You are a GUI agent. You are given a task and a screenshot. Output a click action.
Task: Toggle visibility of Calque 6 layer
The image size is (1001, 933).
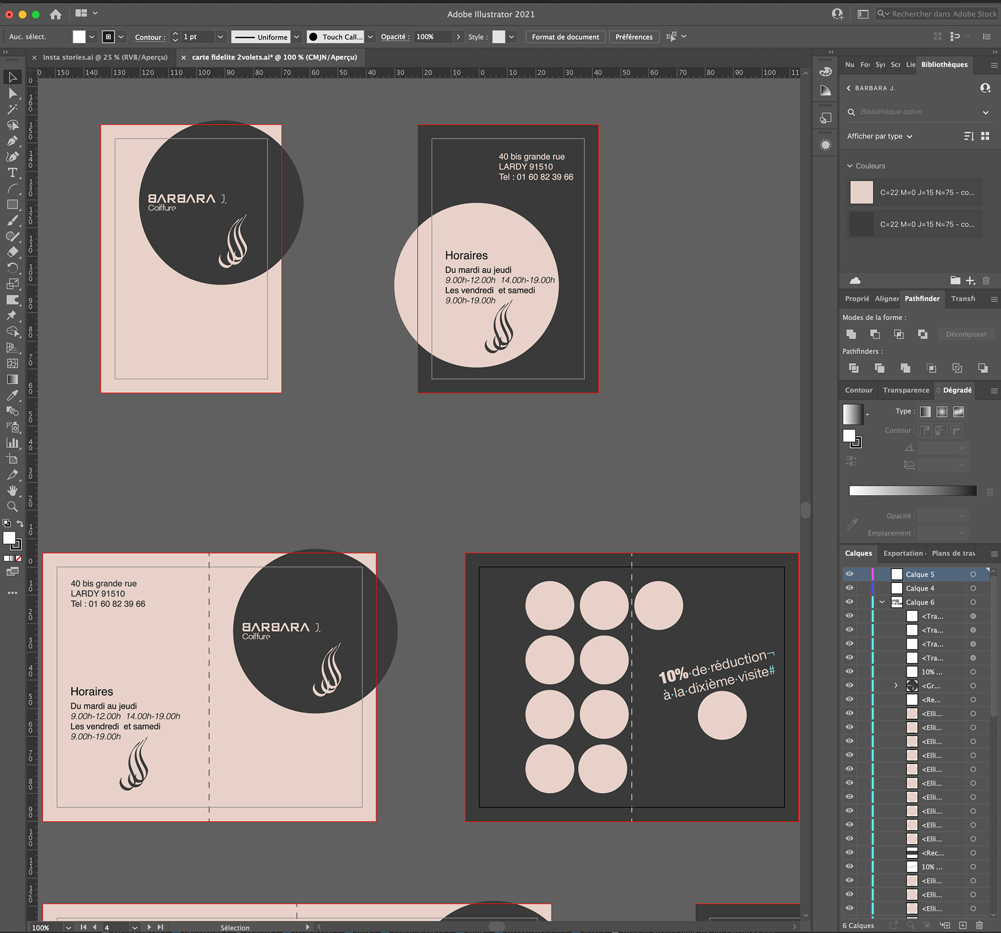pos(849,602)
